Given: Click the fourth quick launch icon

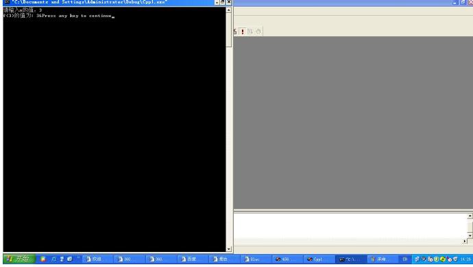Looking at the screenshot, I should 70,259.
